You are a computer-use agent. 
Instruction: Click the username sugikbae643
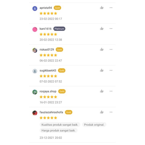48,71
